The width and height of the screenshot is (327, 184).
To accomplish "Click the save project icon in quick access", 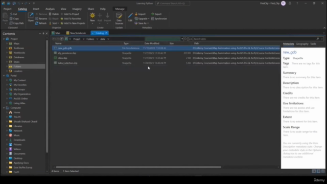I will (x=14, y=4).
